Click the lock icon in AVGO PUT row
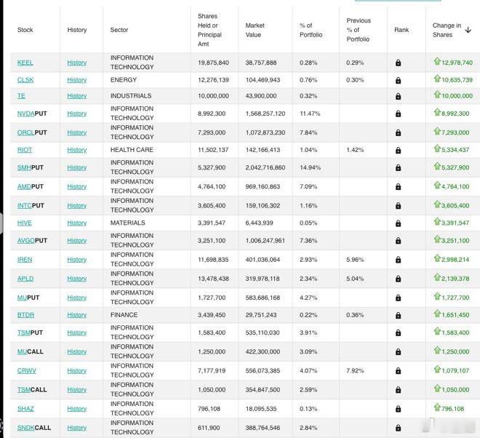 click(x=398, y=241)
